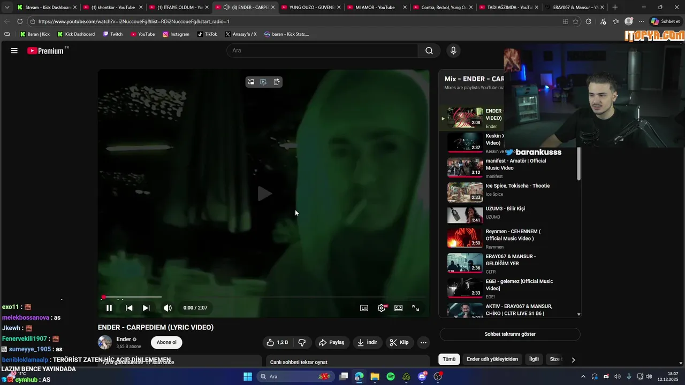
Task: Open File Explorer from taskbar
Action: coord(375,376)
